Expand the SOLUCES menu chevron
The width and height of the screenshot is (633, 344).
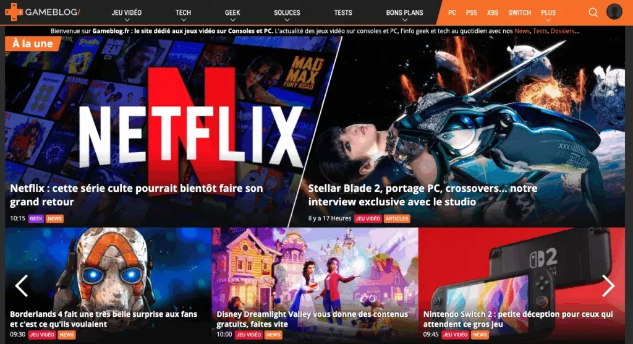point(287,20)
